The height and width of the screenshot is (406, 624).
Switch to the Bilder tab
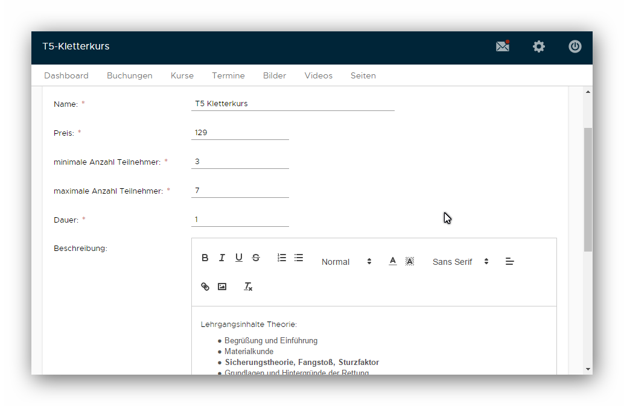tap(275, 75)
